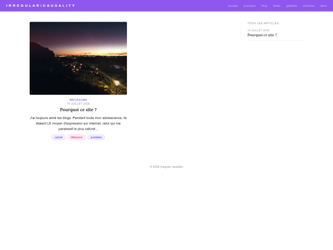
Task: Open the galeries nav item
Action: pyautogui.click(x=292, y=6)
